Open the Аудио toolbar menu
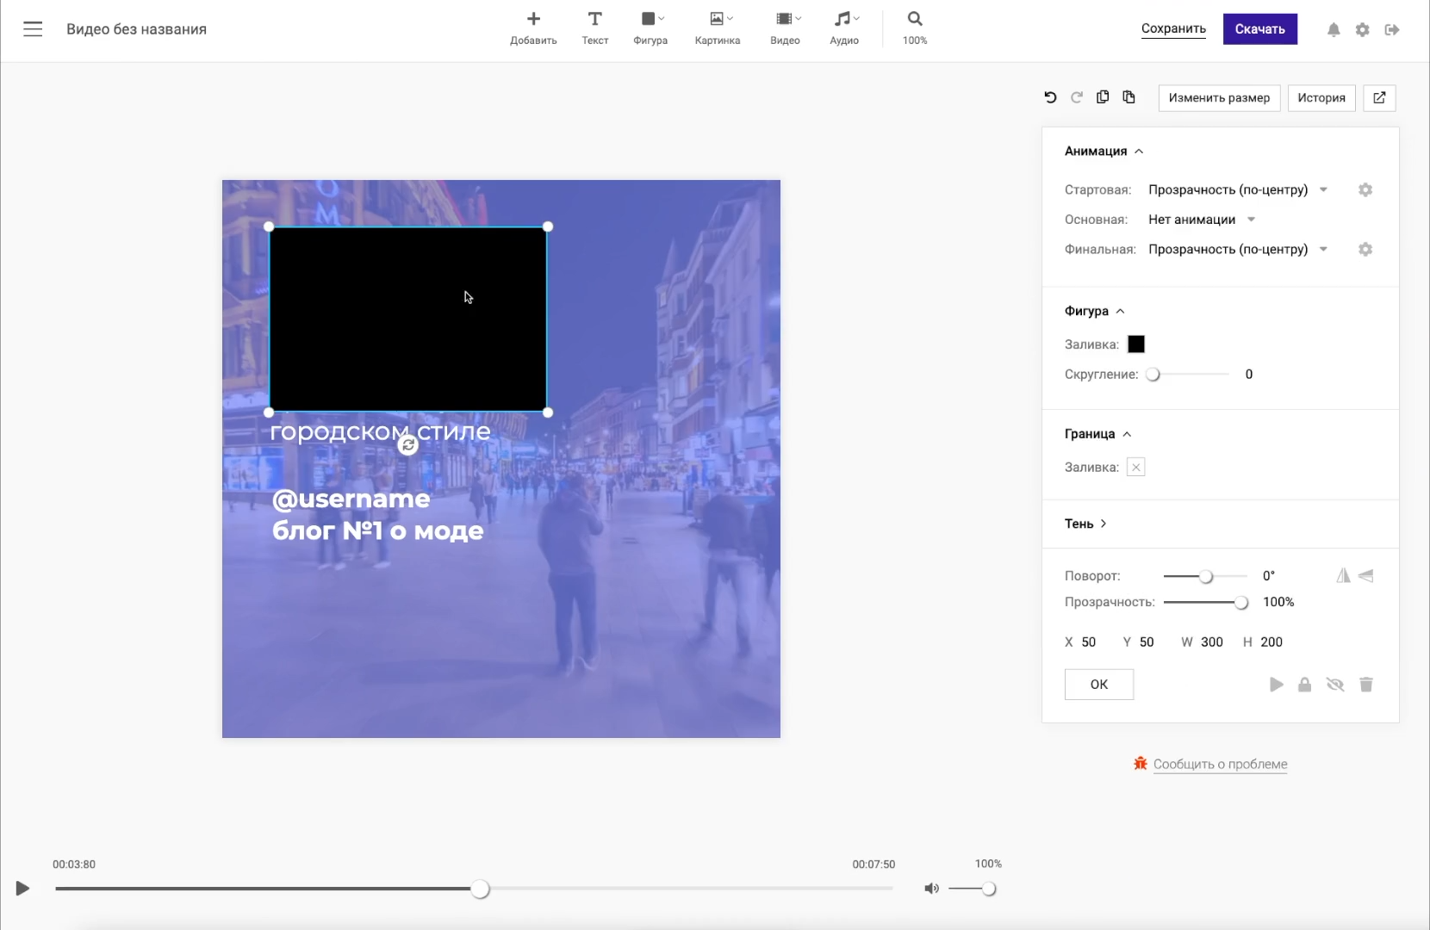The width and height of the screenshot is (1430, 930). pos(844,28)
